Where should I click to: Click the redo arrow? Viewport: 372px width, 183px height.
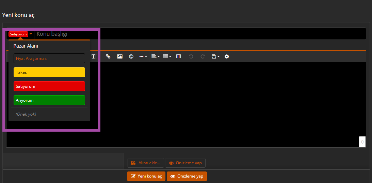click(x=203, y=56)
